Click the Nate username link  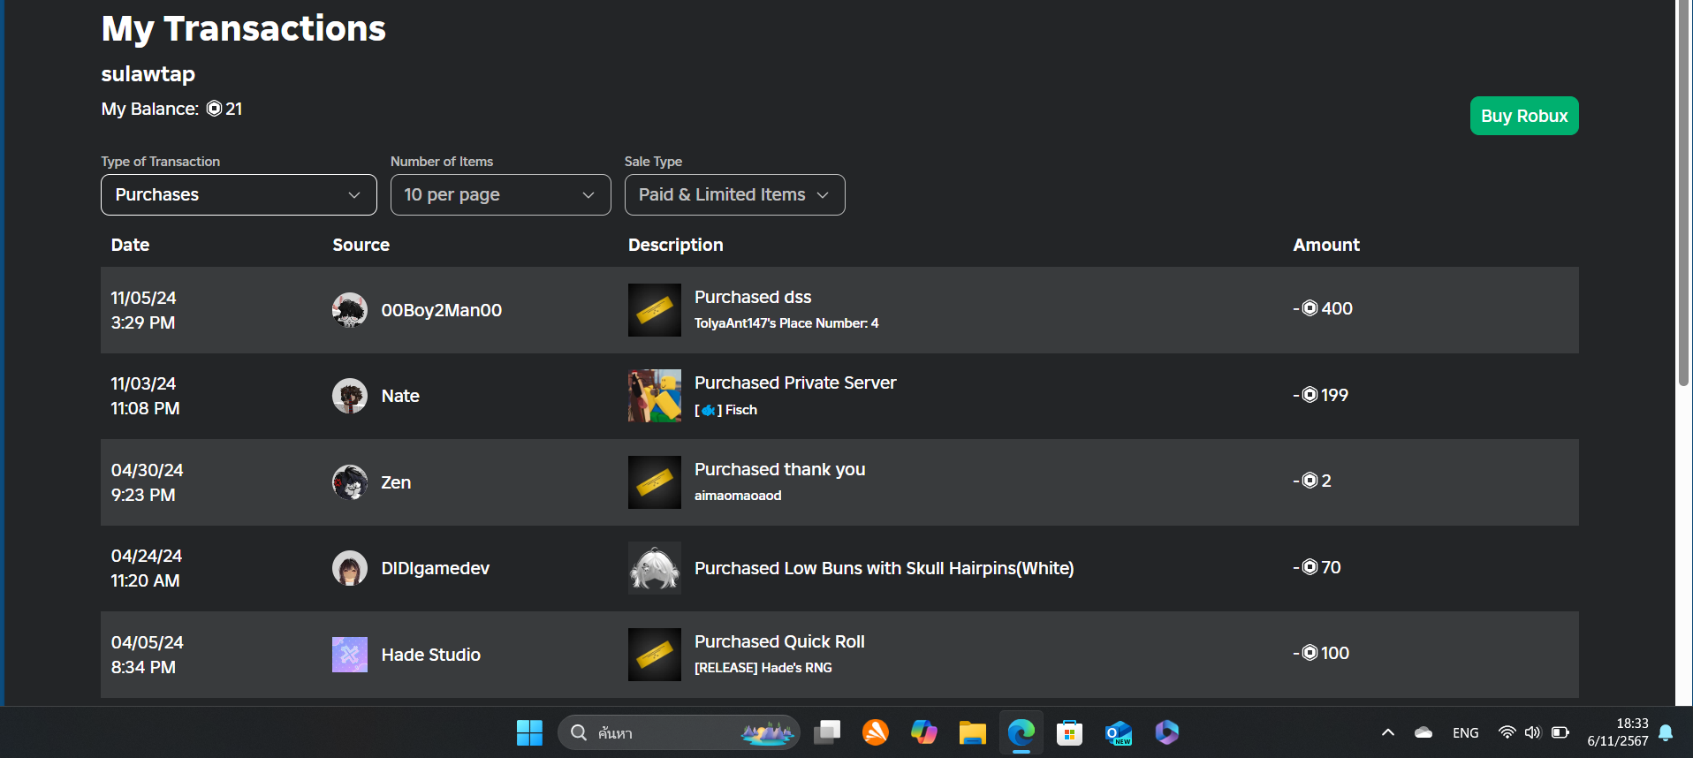tap(400, 396)
